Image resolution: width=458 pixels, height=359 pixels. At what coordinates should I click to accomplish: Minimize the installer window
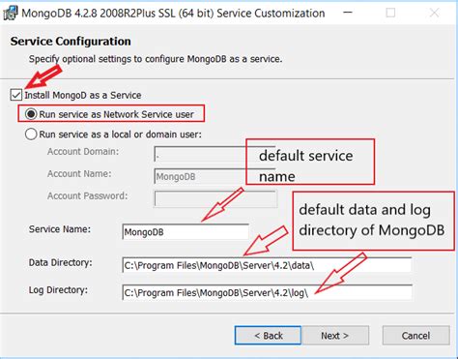tap(348, 13)
